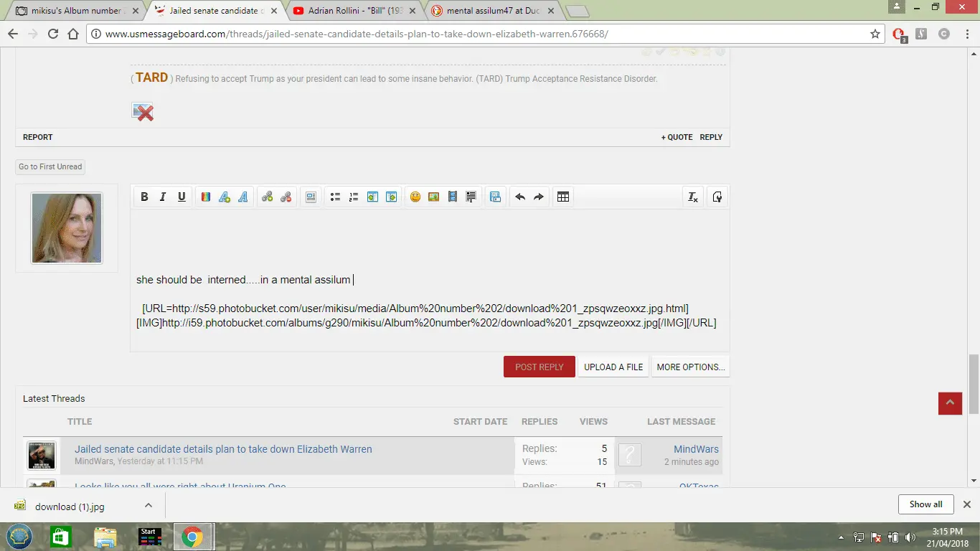This screenshot has height=551, width=980.
Task: Open the Jailed senate candidate thread link
Action: [x=223, y=449]
